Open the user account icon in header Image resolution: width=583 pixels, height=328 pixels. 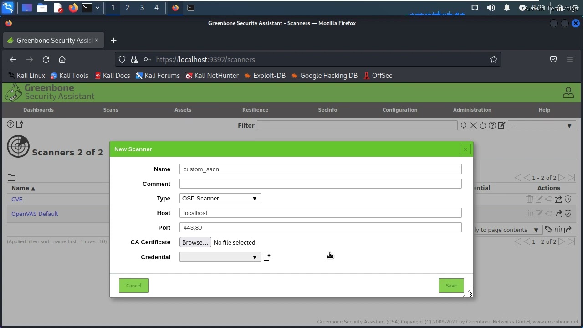click(x=568, y=92)
